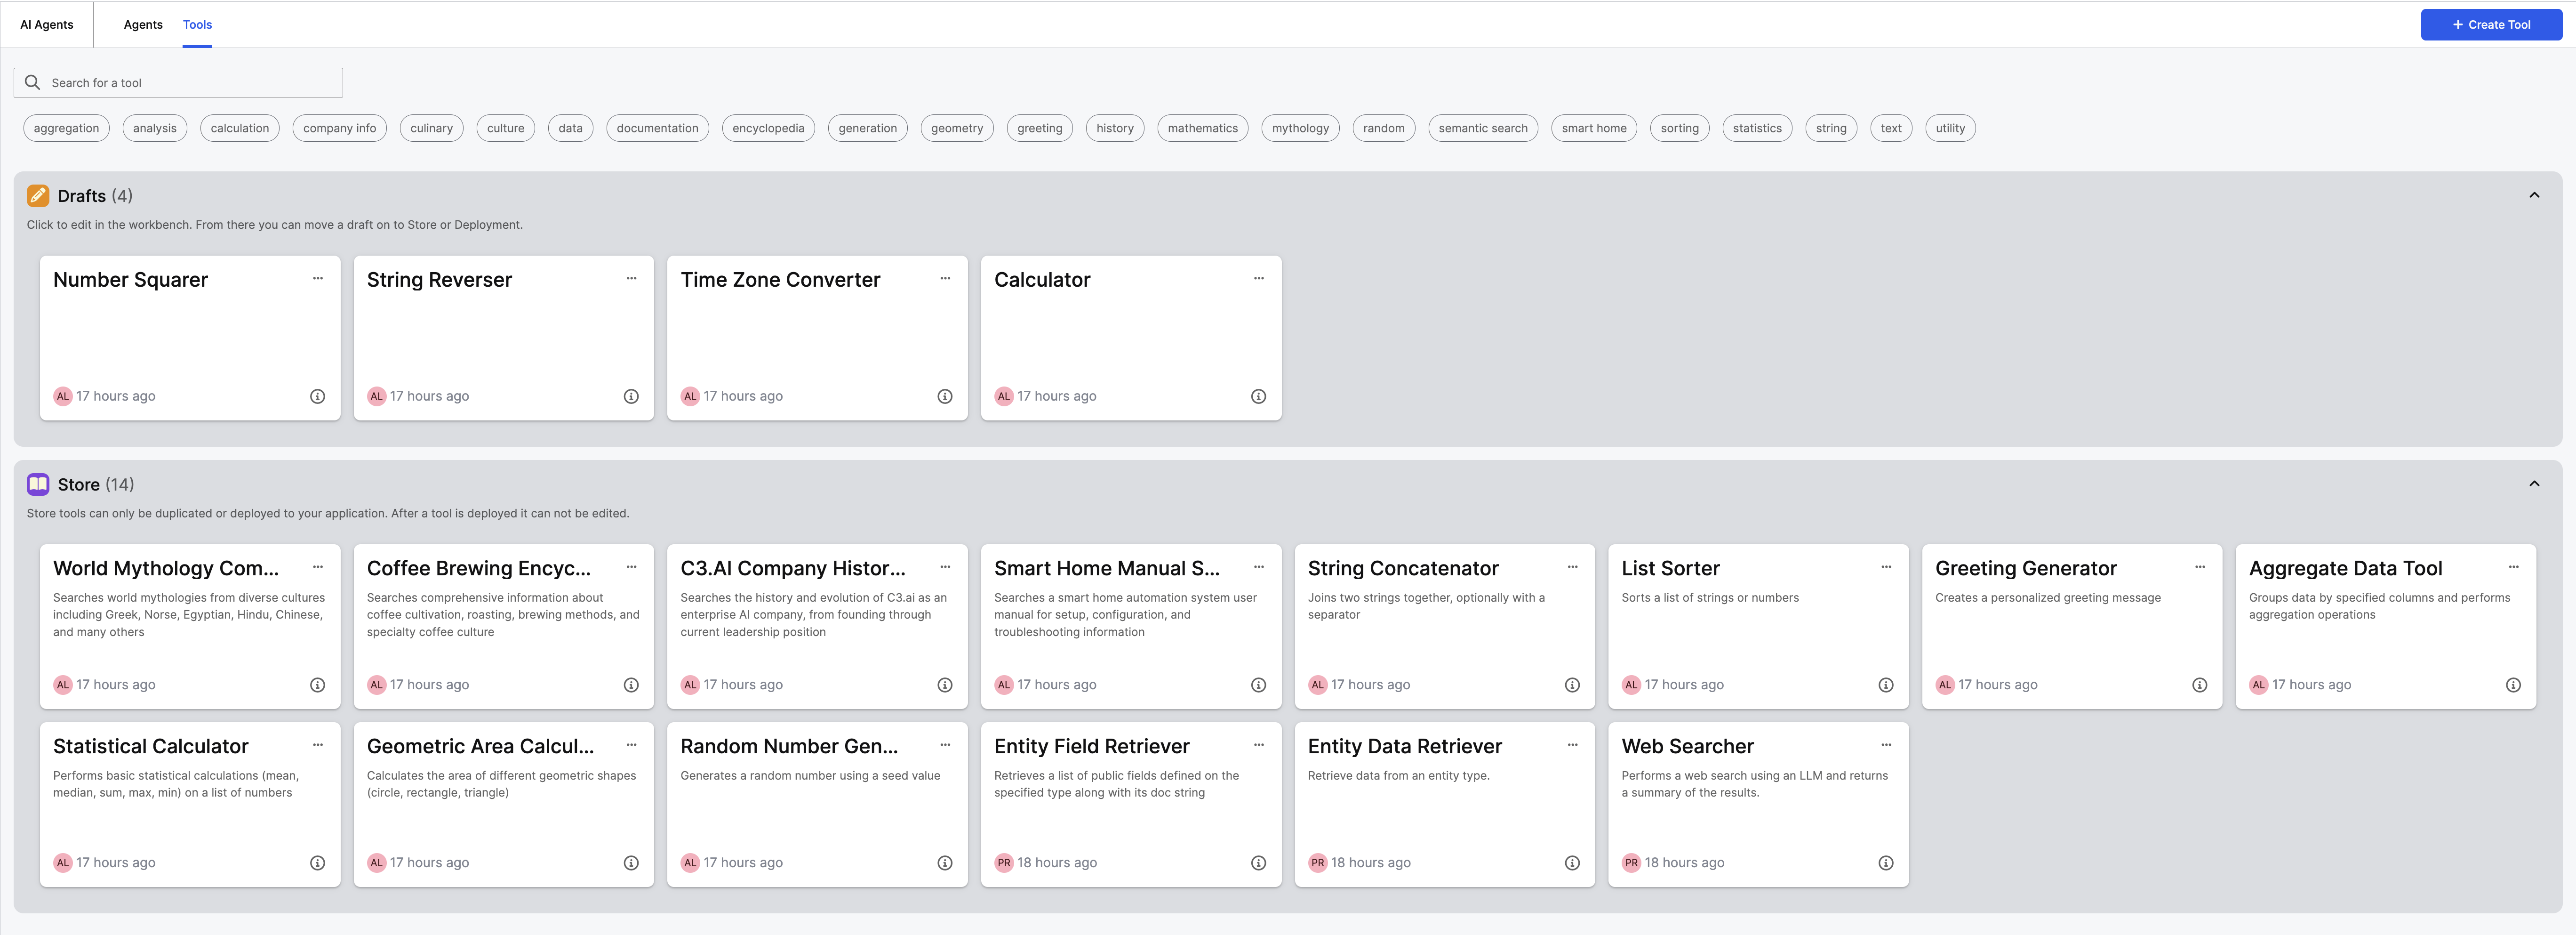
Task: Toggle the utility tag filter
Action: tap(1950, 128)
